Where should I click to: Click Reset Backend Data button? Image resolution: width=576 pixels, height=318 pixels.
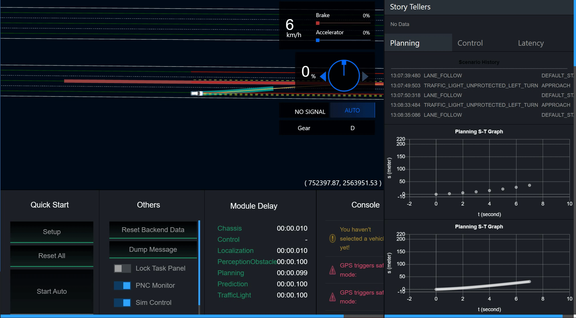coord(153,230)
